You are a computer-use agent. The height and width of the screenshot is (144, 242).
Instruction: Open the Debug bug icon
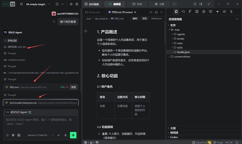(204, 12)
